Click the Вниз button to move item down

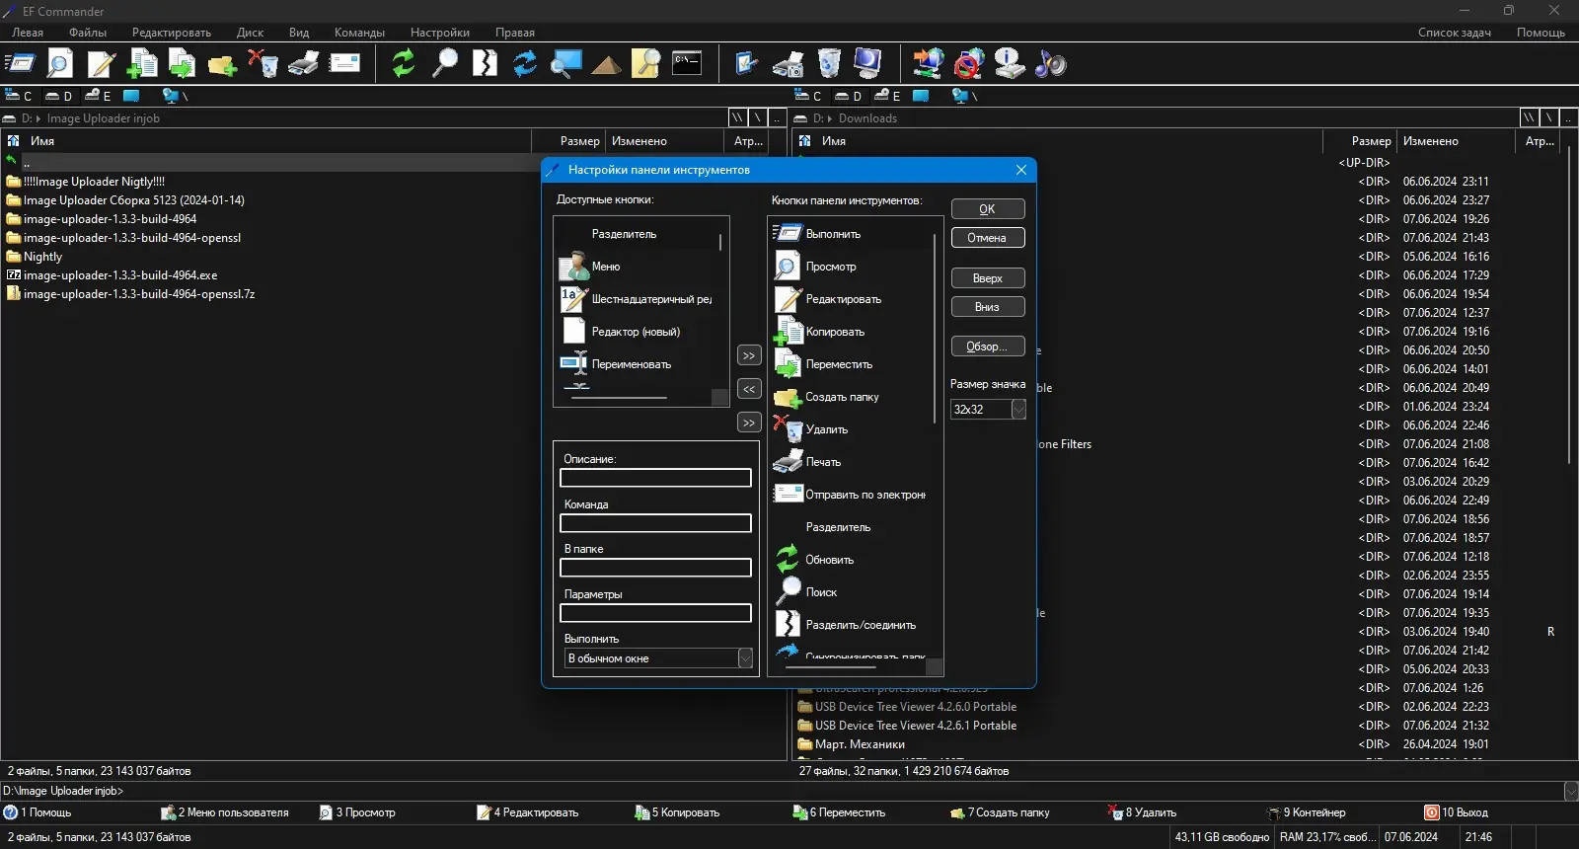(988, 307)
